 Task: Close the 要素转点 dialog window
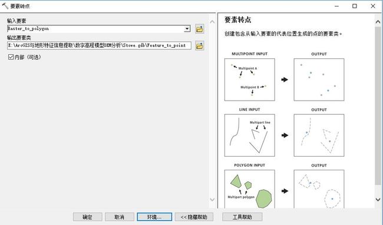373,6
